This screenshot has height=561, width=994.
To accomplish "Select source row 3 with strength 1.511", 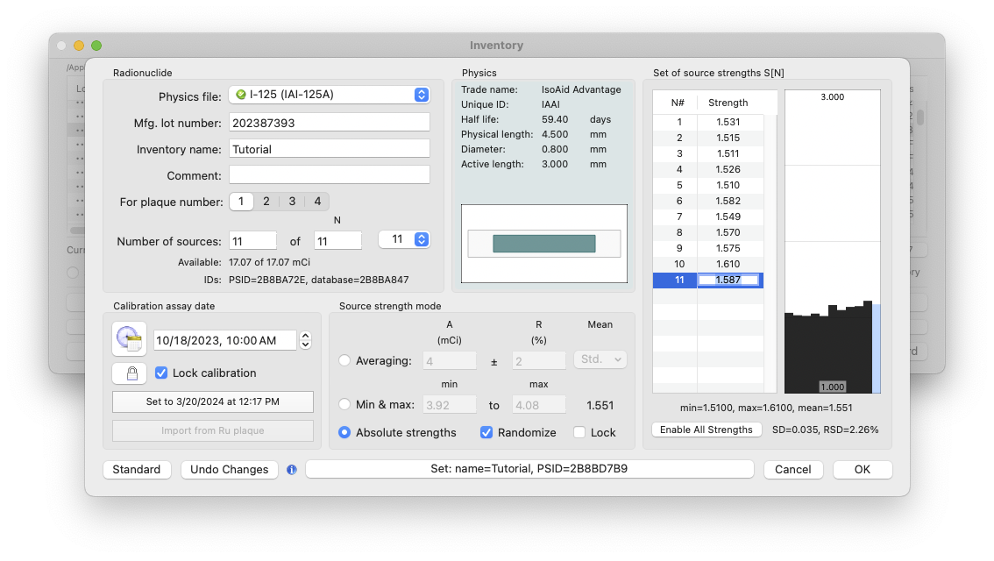I will [708, 153].
